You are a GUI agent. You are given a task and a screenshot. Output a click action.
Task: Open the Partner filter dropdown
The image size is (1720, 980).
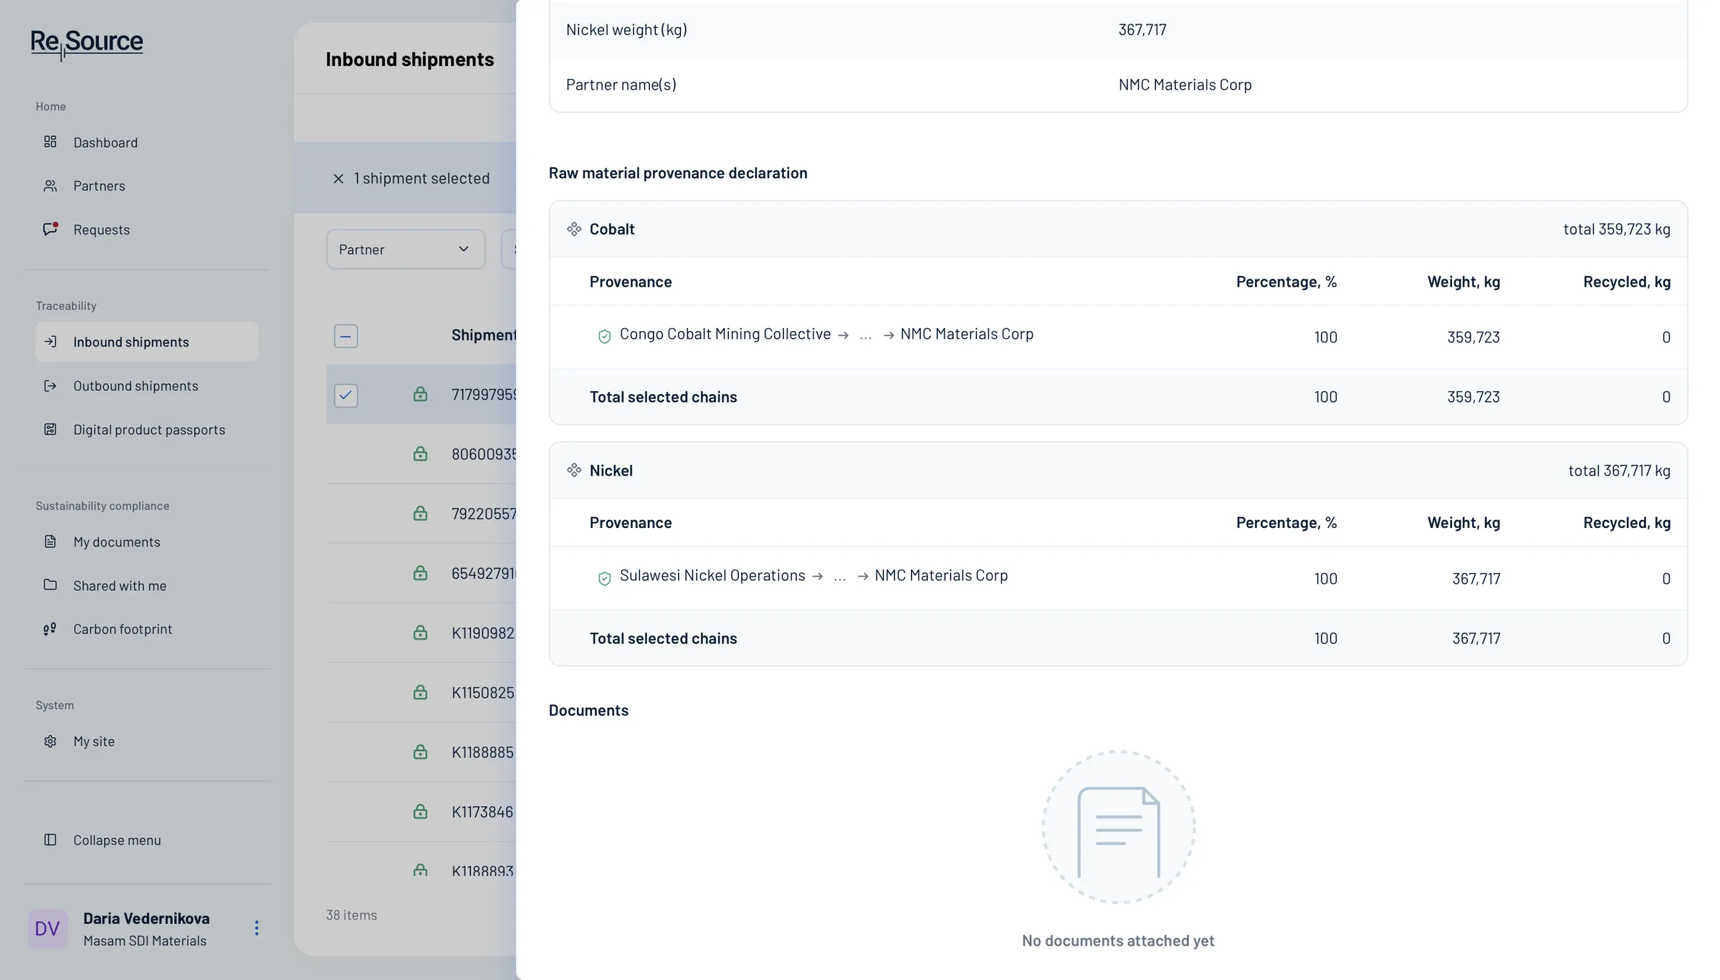pos(406,249)
